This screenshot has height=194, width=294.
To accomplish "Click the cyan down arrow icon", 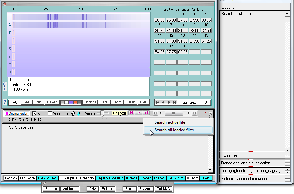I will (x=78, y=114).
